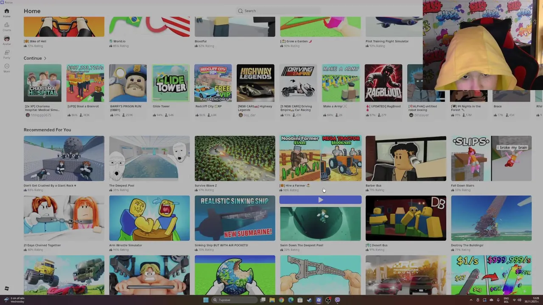Open the Fall Down Stairs card
Screen dimensions: 543x305
coord(491,158)
